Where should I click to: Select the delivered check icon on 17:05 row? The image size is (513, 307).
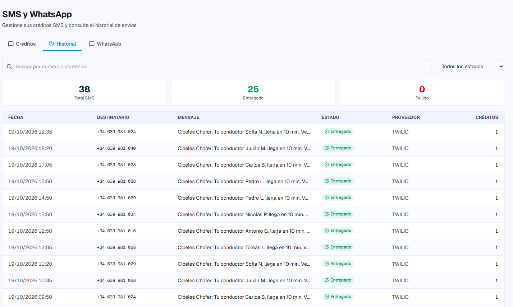(327, 164)
